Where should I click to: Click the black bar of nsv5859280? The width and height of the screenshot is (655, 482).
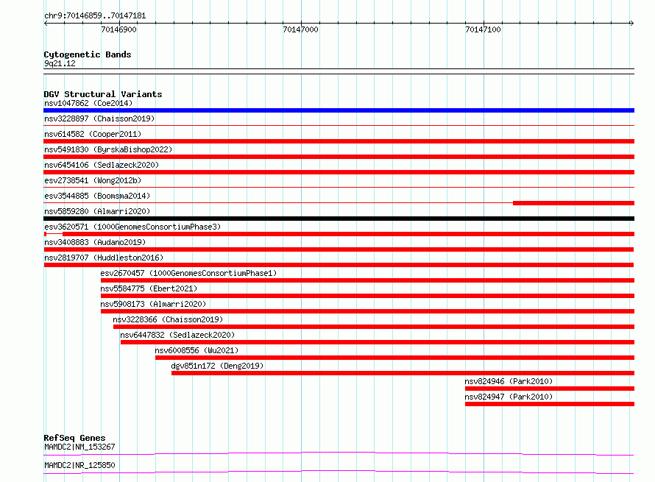[339, 219]
